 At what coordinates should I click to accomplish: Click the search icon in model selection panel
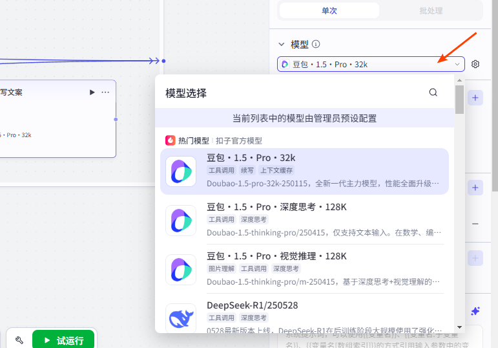tap(433, 92)
